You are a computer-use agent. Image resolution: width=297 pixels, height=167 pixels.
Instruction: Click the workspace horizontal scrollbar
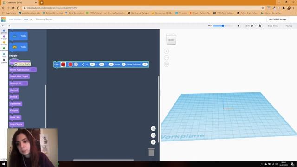tap(103, 160)
